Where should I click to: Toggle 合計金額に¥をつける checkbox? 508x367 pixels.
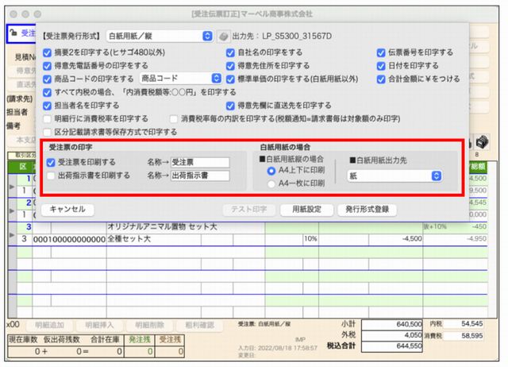(x=381, y=79)
